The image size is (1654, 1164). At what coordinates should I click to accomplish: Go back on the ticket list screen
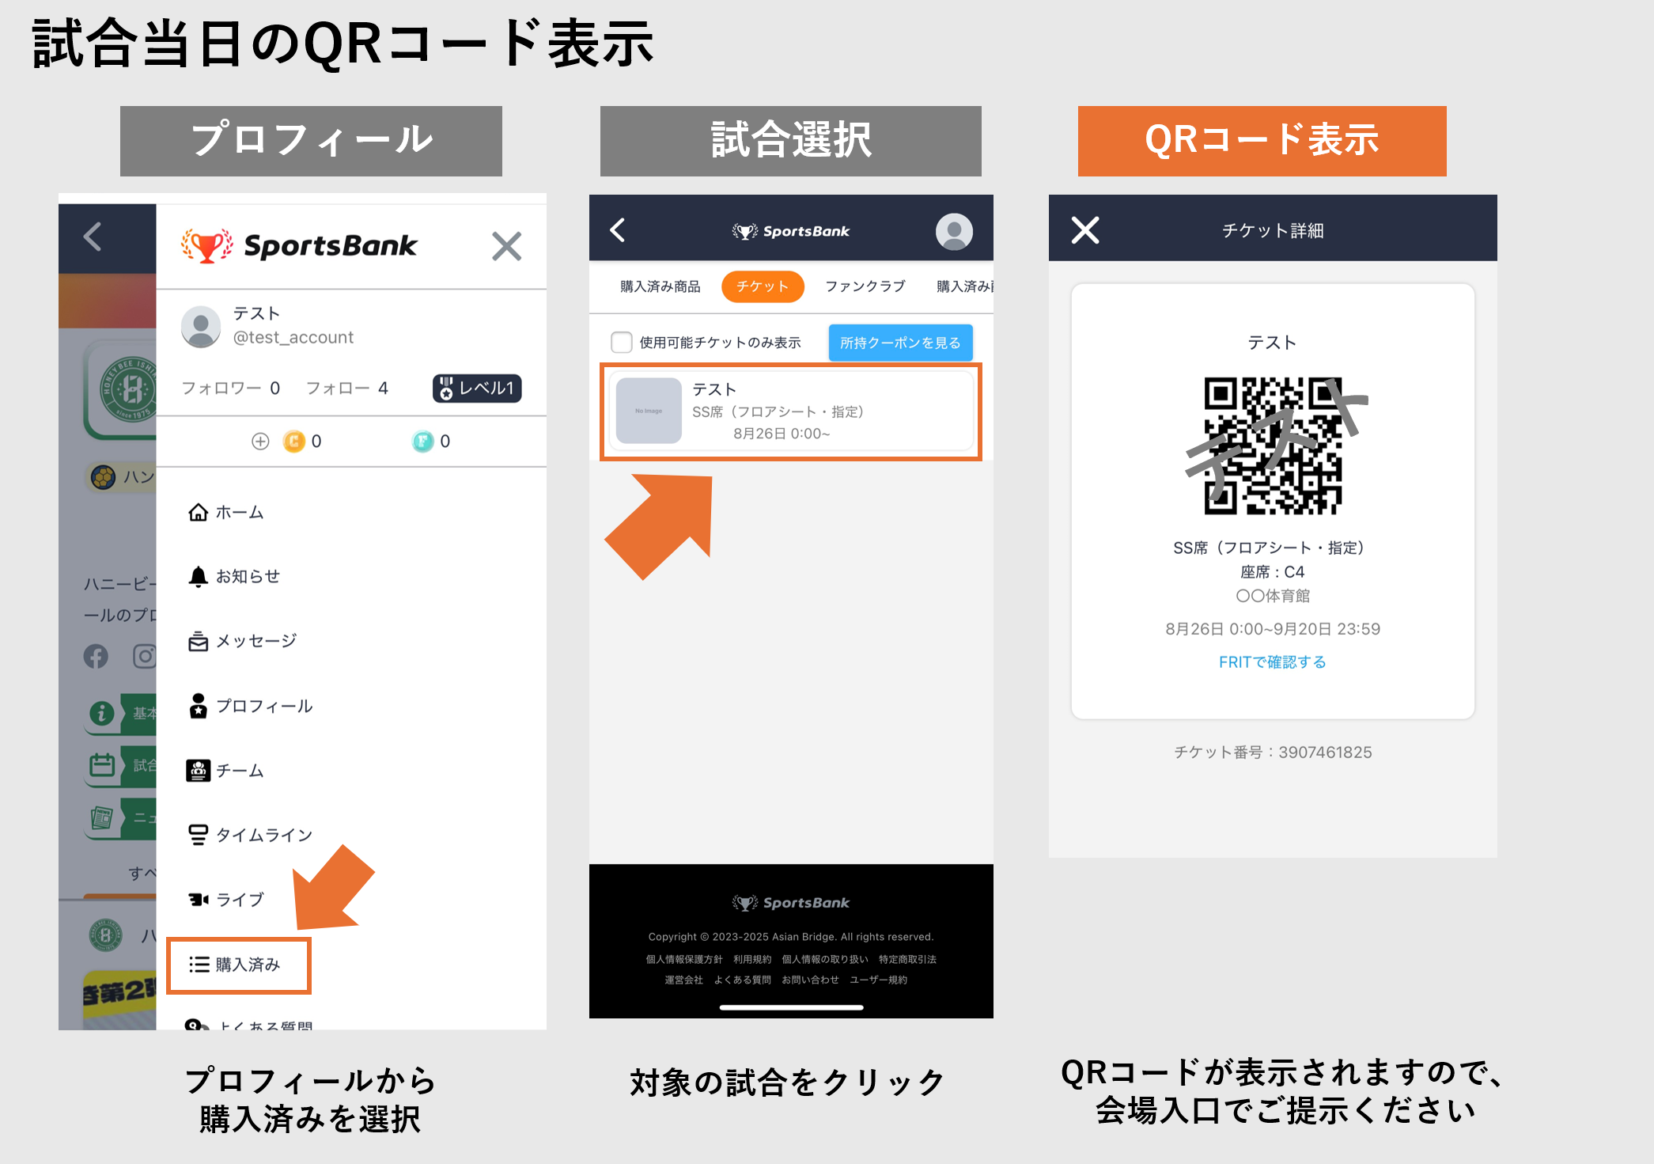(618, 230)
